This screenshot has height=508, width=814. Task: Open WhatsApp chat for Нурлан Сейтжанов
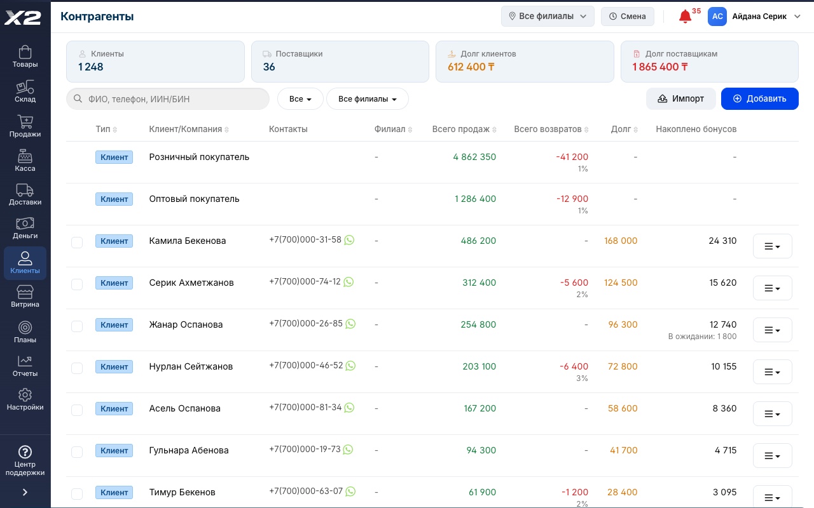click(x=350, y=366)
